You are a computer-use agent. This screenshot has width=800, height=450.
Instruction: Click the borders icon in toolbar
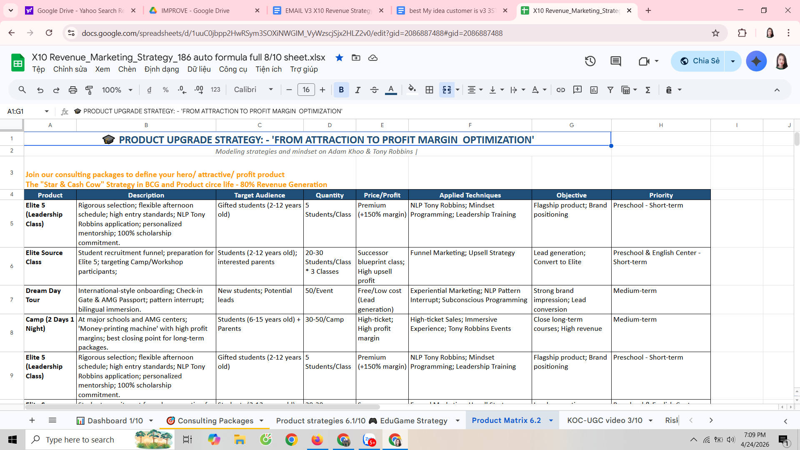point(429,90)
